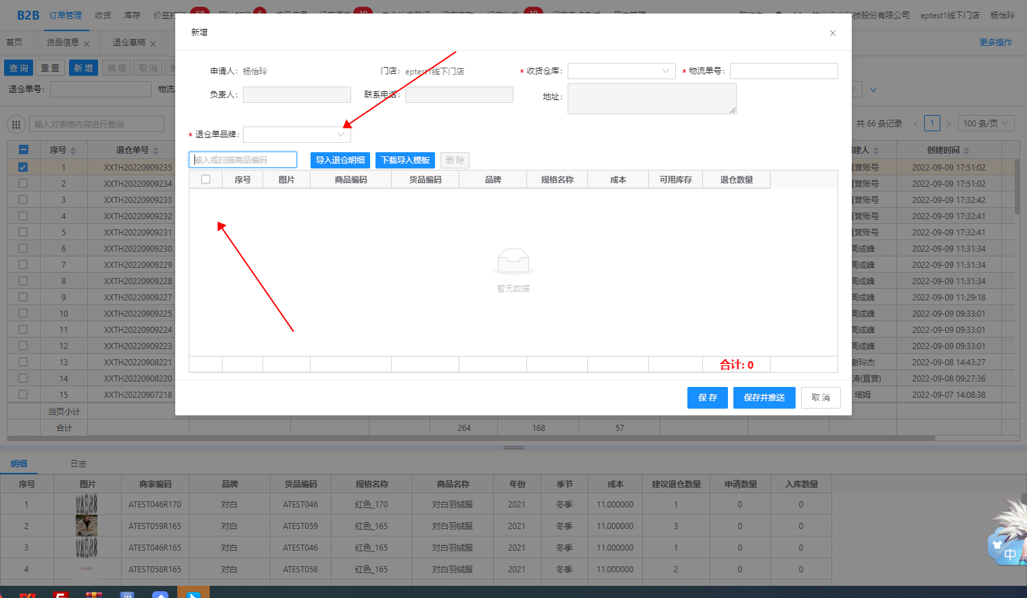Open the 收货仓库 dropdown
Viewport: 1027px width, 598px height.
[x=621, y=71]
